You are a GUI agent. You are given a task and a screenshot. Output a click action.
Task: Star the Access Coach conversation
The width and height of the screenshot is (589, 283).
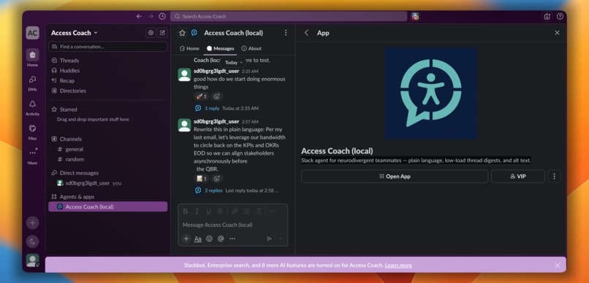click(182, 33)
